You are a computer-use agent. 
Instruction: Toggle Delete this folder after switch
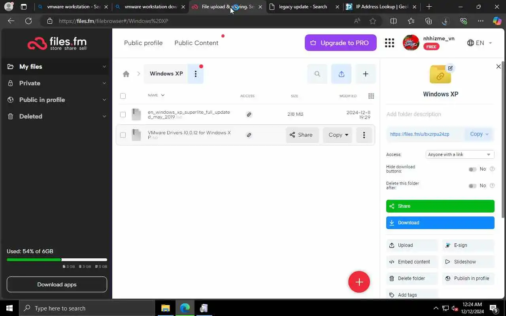472,186
